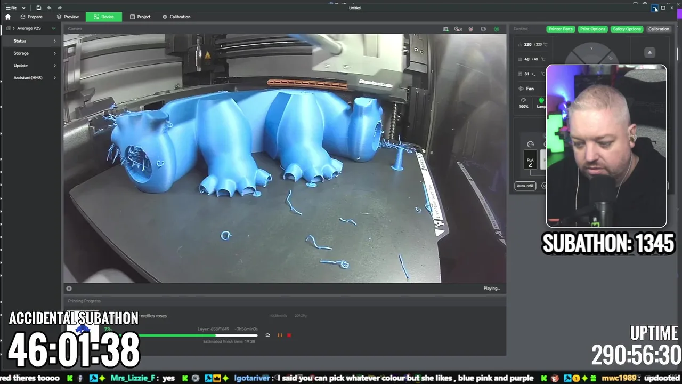
Task: Click the 100% print speed gauge
Action: click(x=524, y=103)
